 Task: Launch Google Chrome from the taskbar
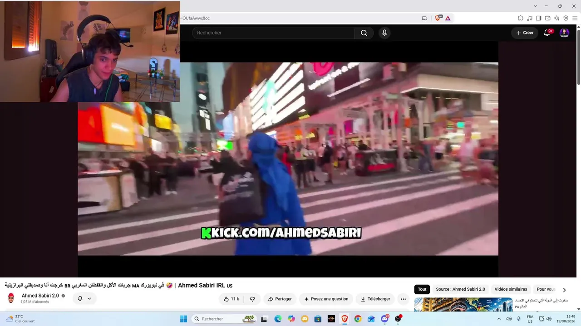[x=358, y=319]
